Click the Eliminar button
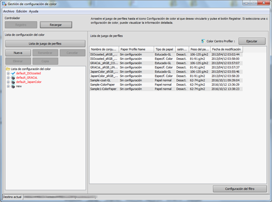The width and height of the screenshot is (272, 202). (18, 61)
